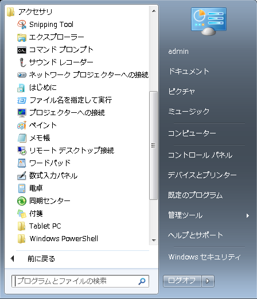The width and height of the screenshot is (257, 299).
Task: Open the サウンド レコーダー microphone icon
Action: click(22, 62)
